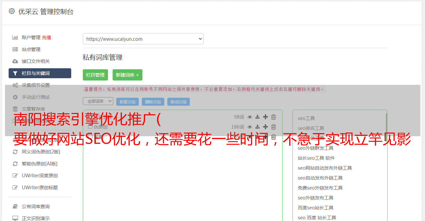
Task: Download the 98词 word library
Action: (x=257, y=117)
